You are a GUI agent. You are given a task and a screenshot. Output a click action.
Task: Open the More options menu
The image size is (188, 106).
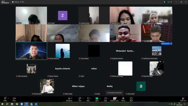[x=131, y=99]
